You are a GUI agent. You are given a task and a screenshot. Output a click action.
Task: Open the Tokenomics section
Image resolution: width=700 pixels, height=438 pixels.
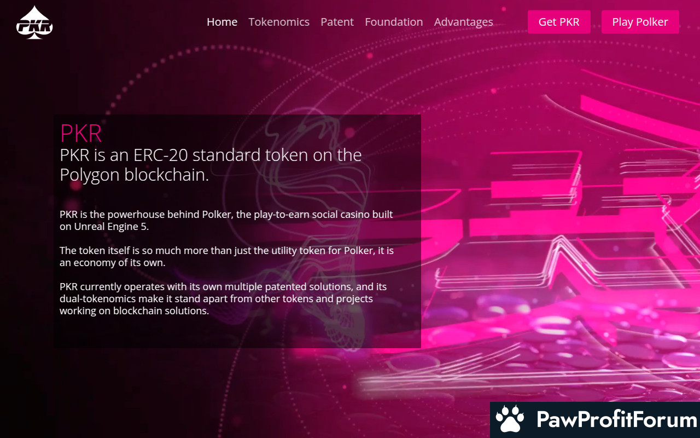pyautogui.click(x=279, y=22)
